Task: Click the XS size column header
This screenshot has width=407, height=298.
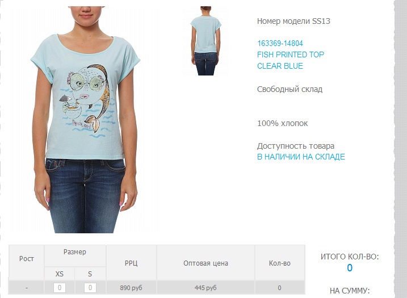Action: 60,274
